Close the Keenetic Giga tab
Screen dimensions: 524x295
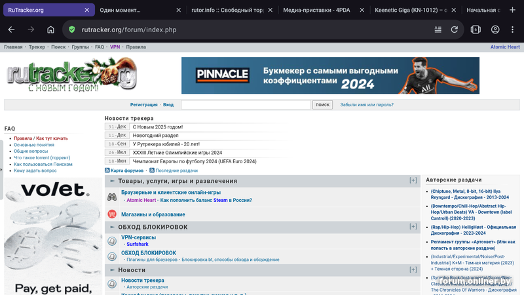pos(453,10)
